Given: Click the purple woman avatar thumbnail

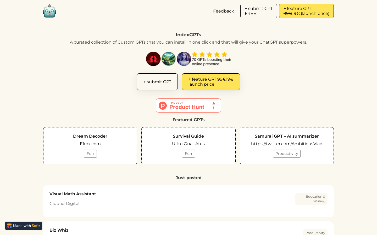Looking at the screenshot, I should point(184,59).
